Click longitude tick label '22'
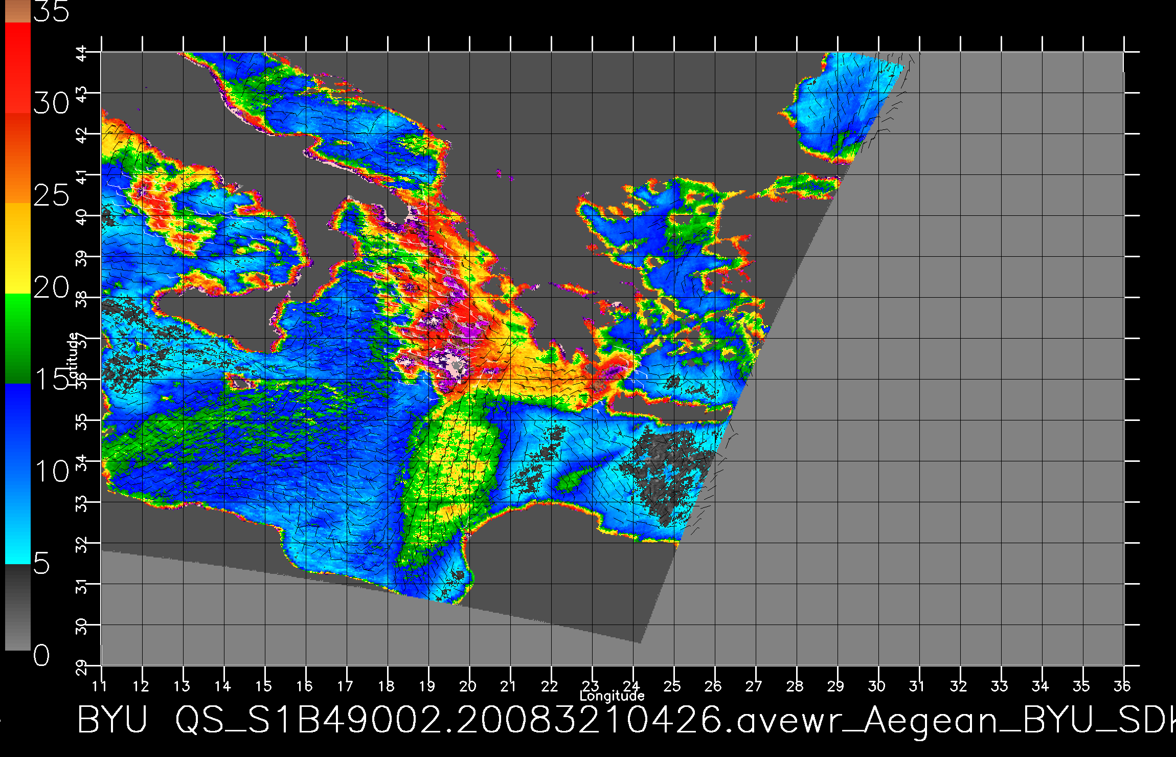 [550, 686]
